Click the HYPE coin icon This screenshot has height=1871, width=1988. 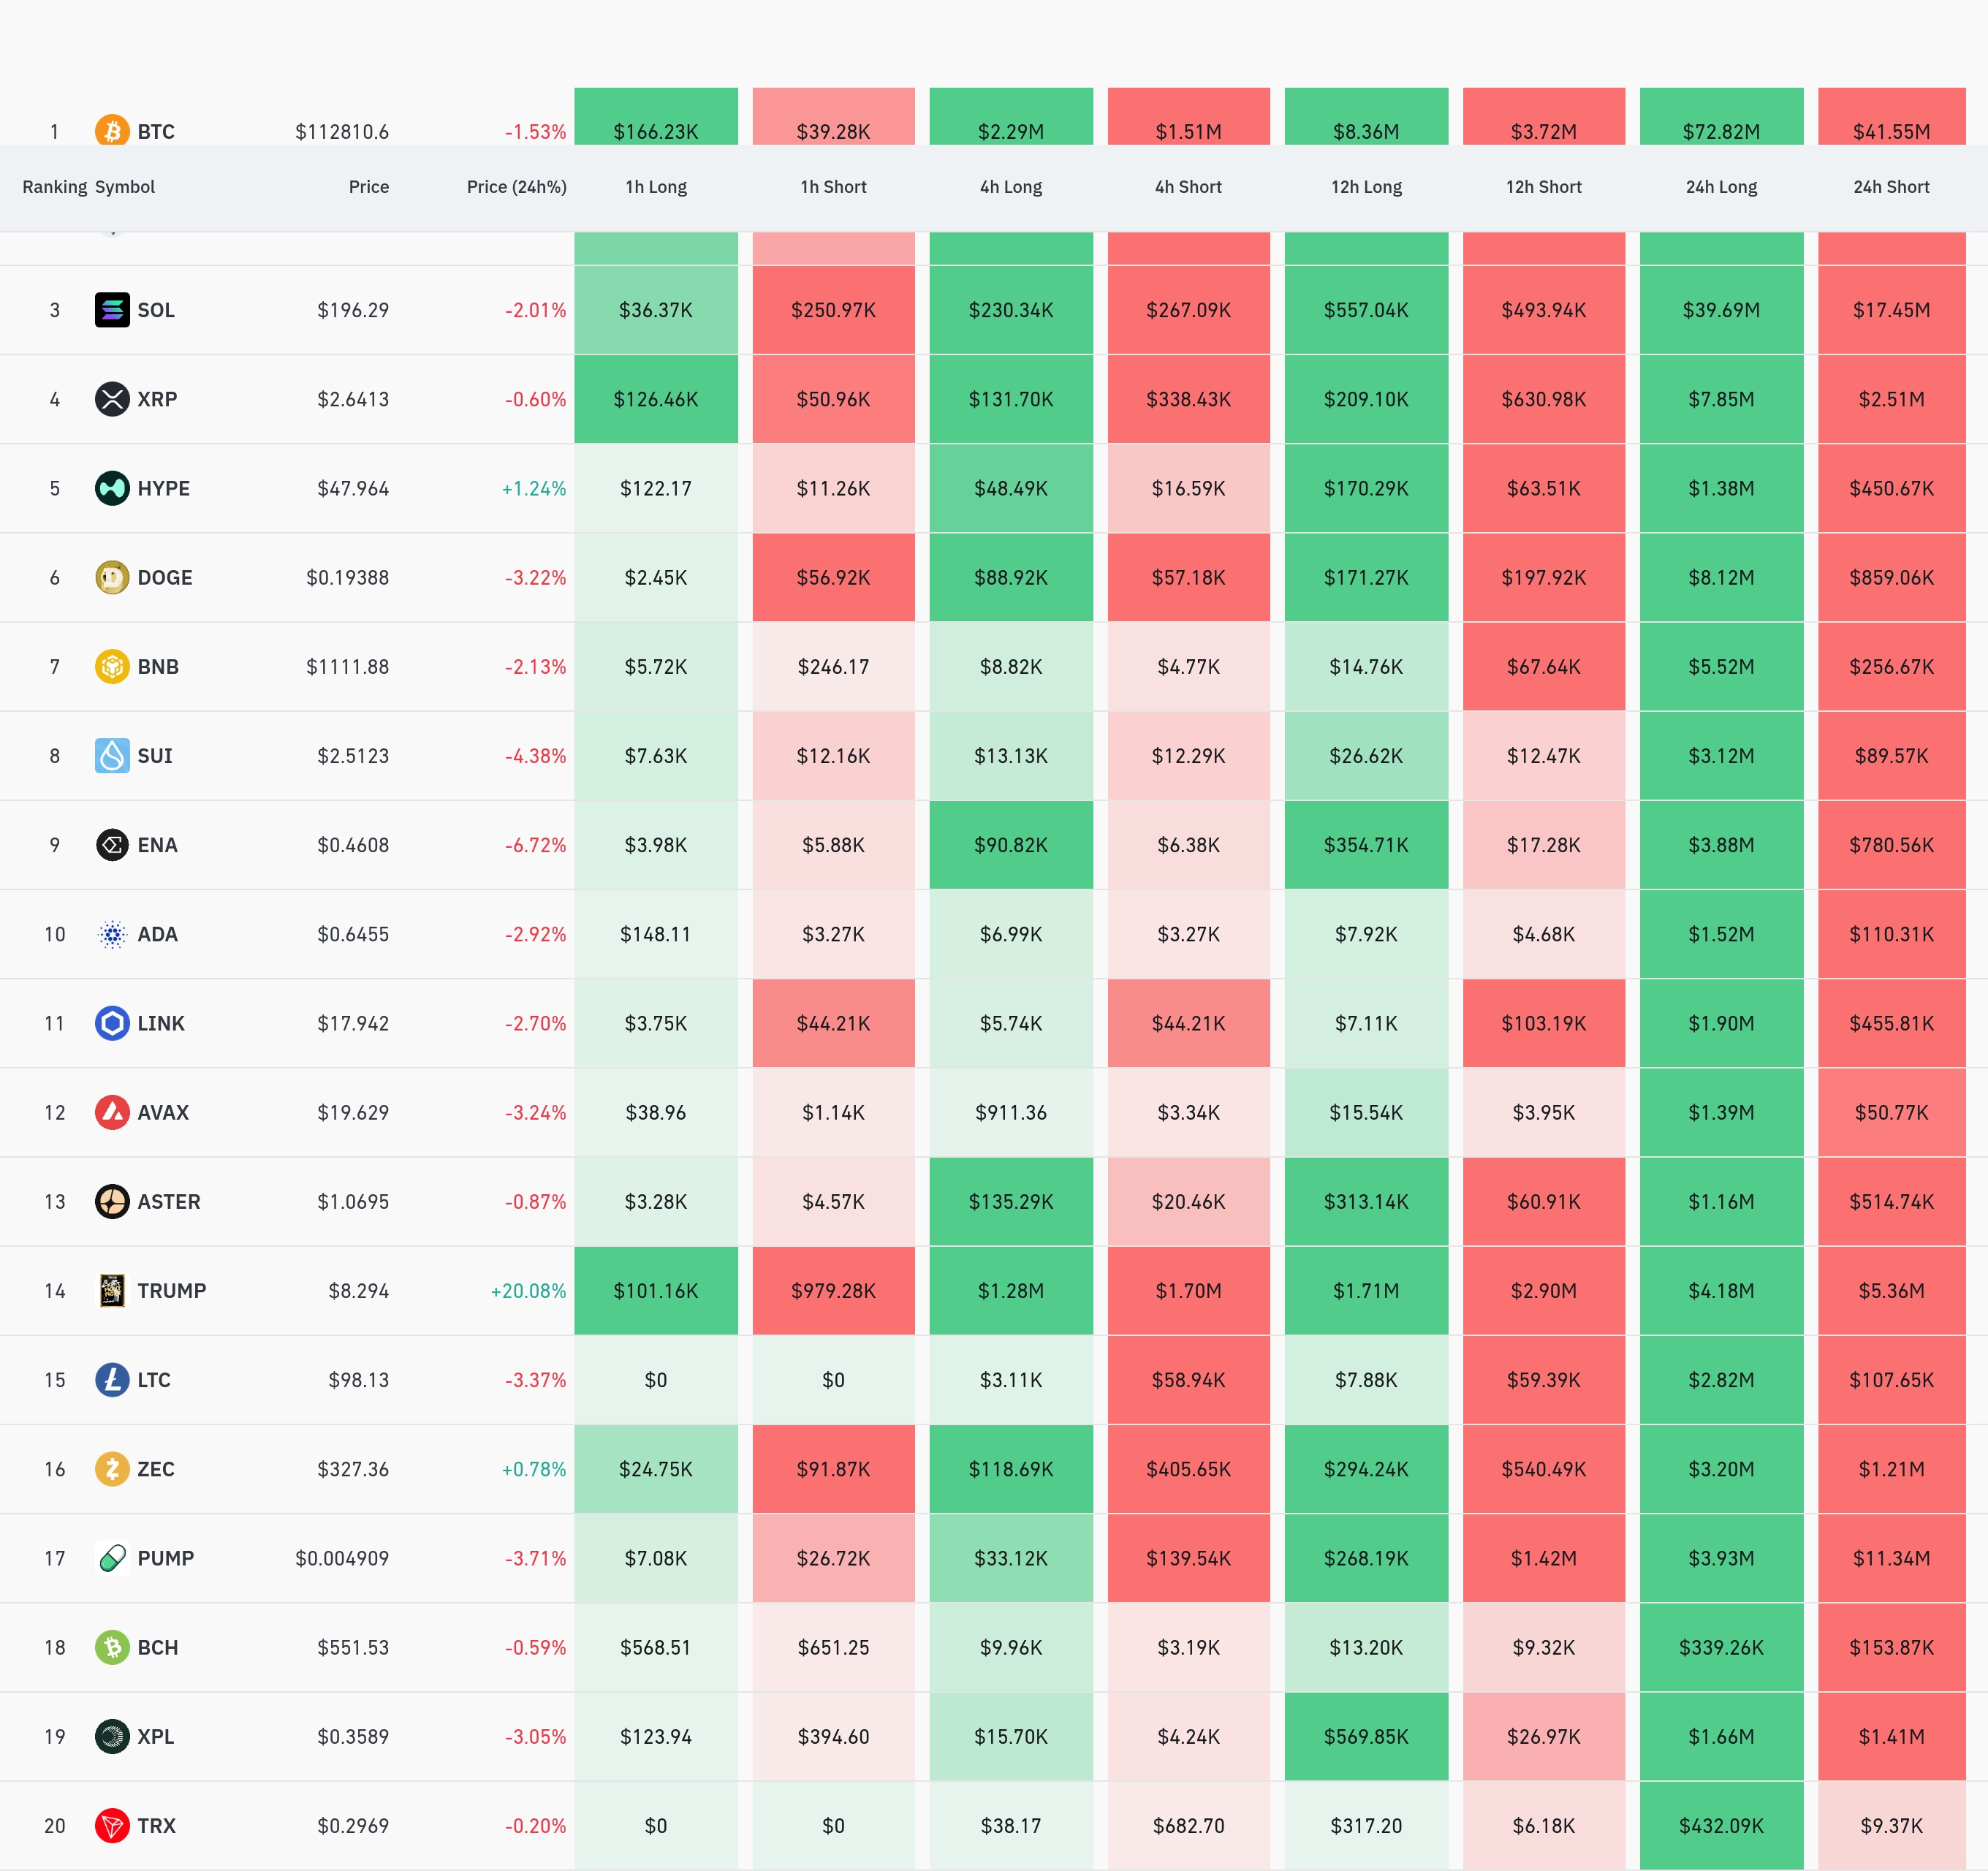[112, 488]
